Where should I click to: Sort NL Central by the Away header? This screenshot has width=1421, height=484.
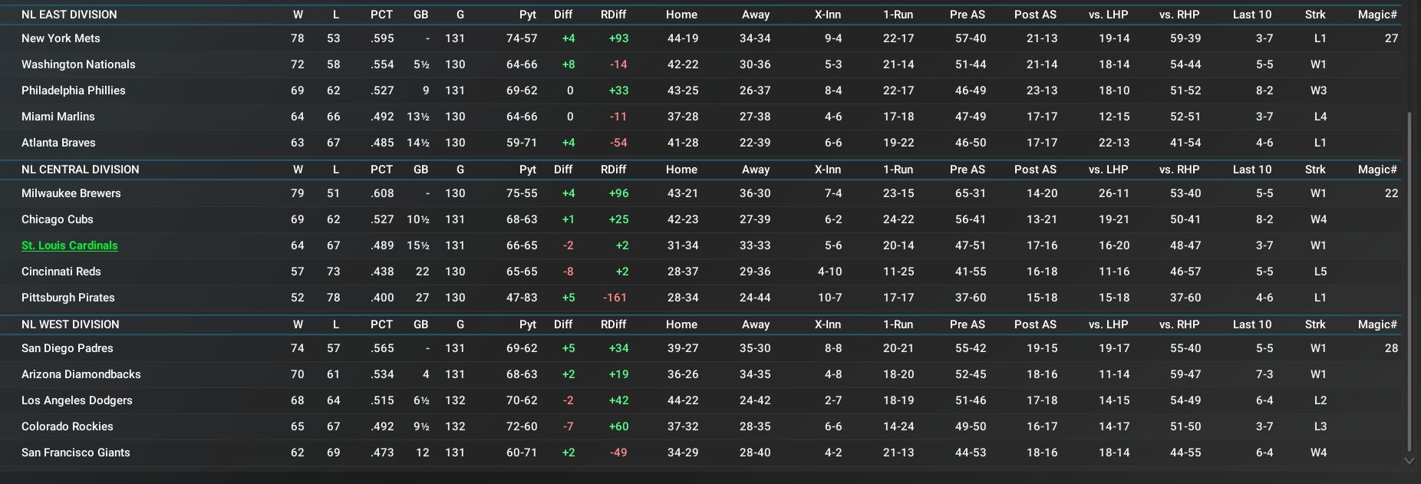(x=756, y=170)
